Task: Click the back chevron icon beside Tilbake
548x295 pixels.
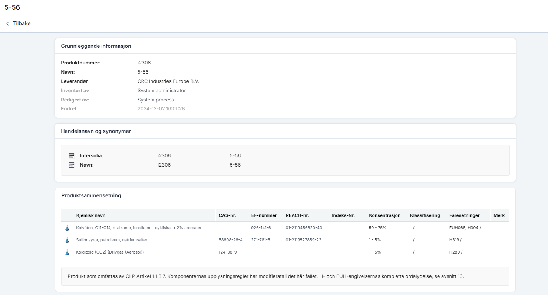Action: (x=7, y=24)
